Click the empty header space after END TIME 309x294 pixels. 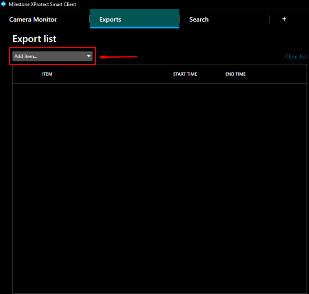pyautogui.click(x=278, y=74)
